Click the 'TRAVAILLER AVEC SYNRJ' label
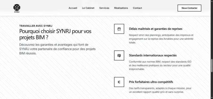 point(36,26)
